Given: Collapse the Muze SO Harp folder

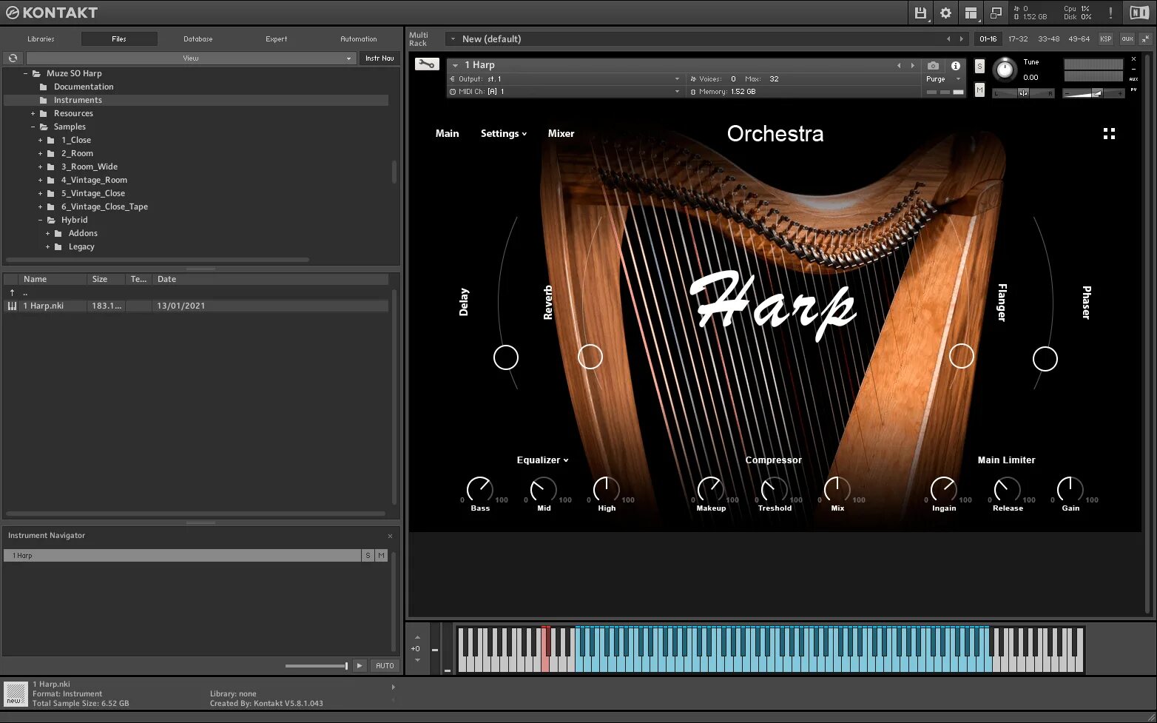Looking at the screenshot, I should tap(26, 73).
